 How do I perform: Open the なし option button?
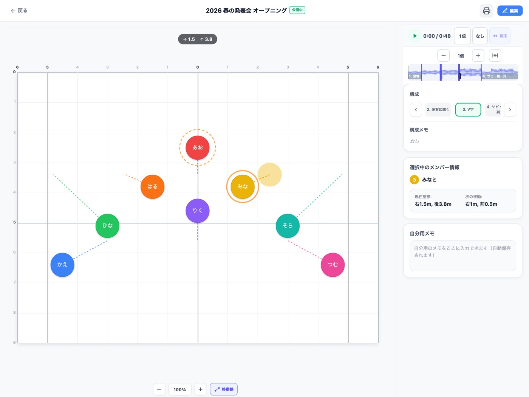coord(480,36)
